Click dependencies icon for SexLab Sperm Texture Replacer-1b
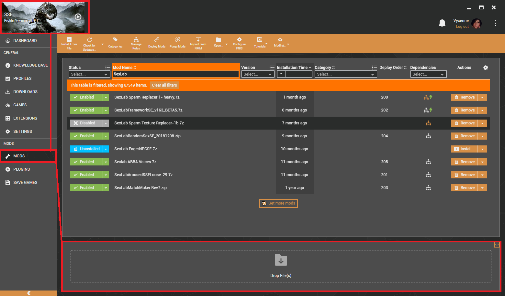Screen dimensions: 505x296 click(x=428, y=123)
